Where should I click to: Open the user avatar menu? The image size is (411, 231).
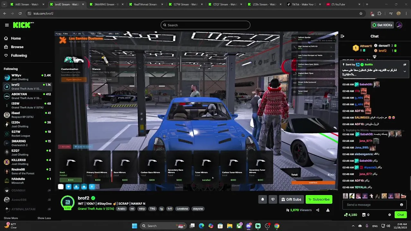tap(399, 25)
